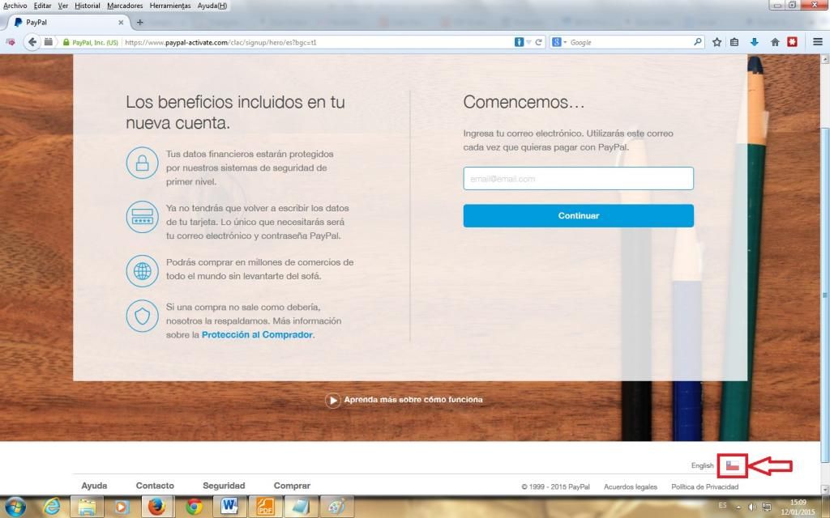Screen dimensions: 830x518
Task: Open the Protección al Comprador link
Action: pyautogui.click(x=257, y=334)
